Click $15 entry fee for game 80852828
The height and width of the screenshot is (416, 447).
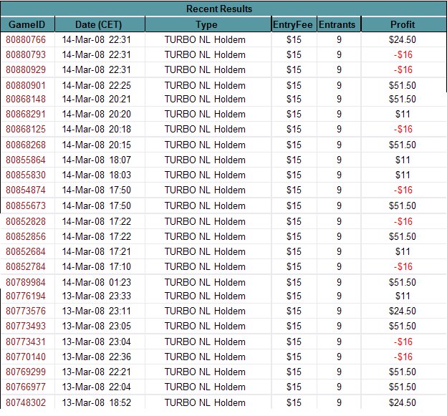click(x=294, y=222)
